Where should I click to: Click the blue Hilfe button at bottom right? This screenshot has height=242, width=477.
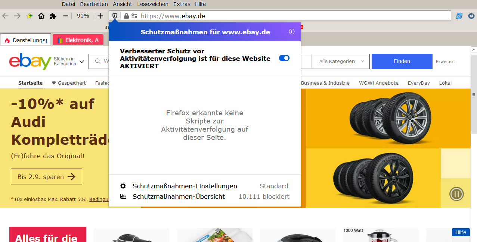pyautogui.click(x=461, y=232)
